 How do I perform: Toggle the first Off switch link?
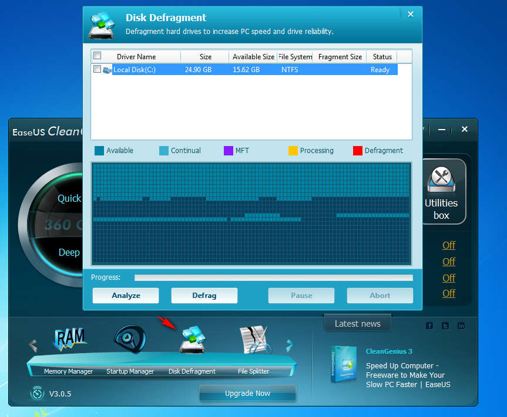[x=449, y=245]
